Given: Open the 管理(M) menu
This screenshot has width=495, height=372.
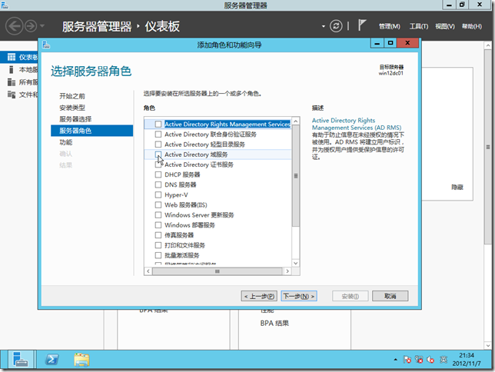Looking at the screenshot, I should [x=389, y=27].
